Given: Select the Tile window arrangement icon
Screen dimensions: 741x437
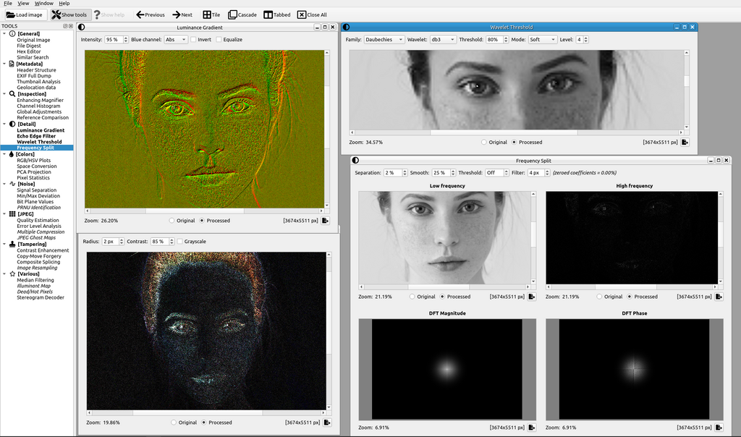Looking at the screenshot, I should 206,14.
